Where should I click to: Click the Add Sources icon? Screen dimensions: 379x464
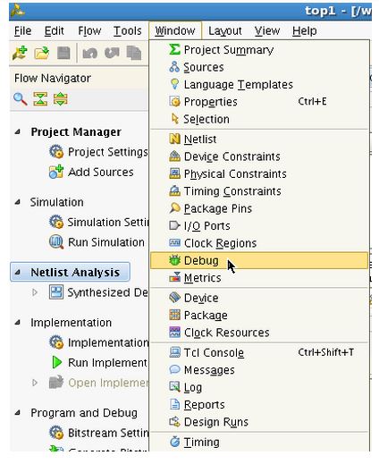coord(56,172)
